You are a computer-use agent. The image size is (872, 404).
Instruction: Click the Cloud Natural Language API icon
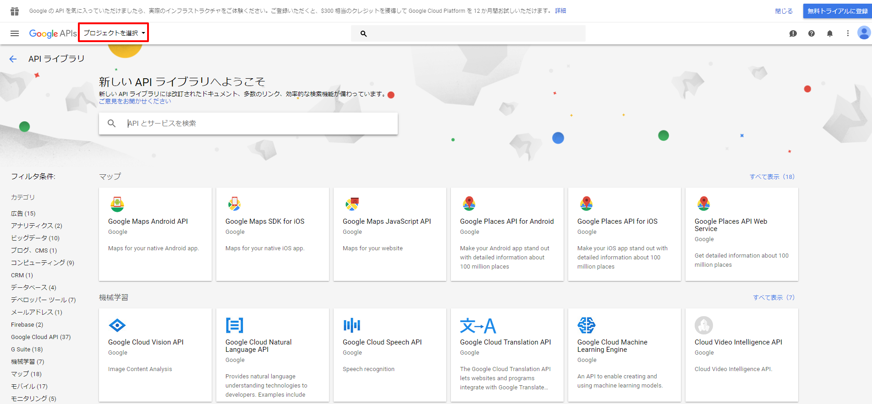235,325
